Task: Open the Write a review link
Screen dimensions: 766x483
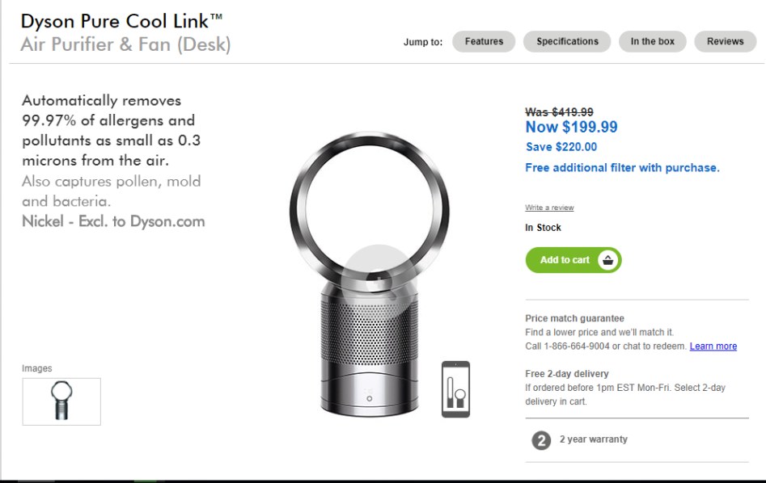Action: tap(549, 208)
